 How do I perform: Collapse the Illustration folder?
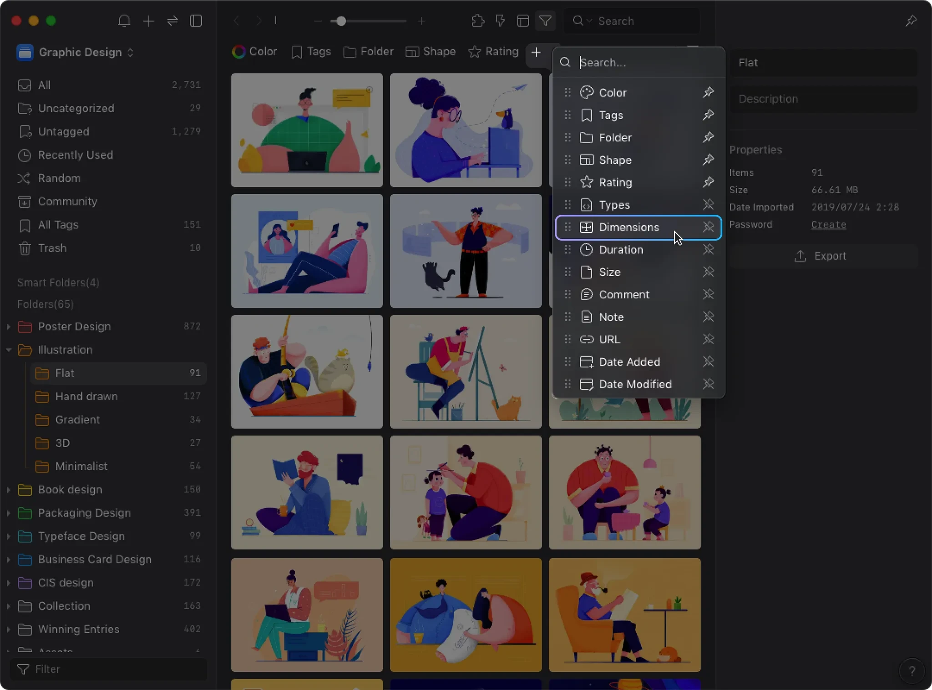click(8, 350)
